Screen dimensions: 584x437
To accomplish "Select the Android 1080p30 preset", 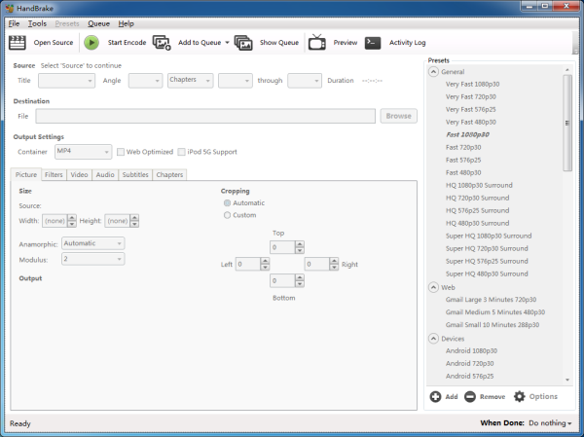I will click(x=471, y=351).
